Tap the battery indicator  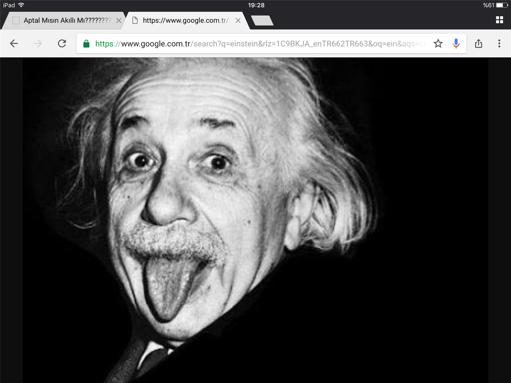tap(502, 5)
